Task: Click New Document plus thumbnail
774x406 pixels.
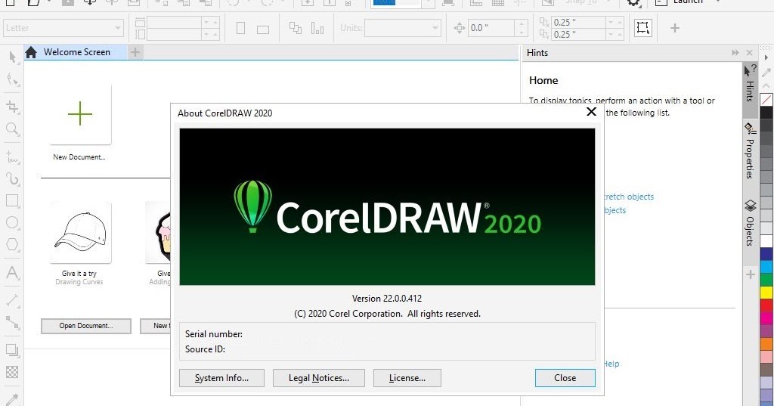Action: [80, 115]
